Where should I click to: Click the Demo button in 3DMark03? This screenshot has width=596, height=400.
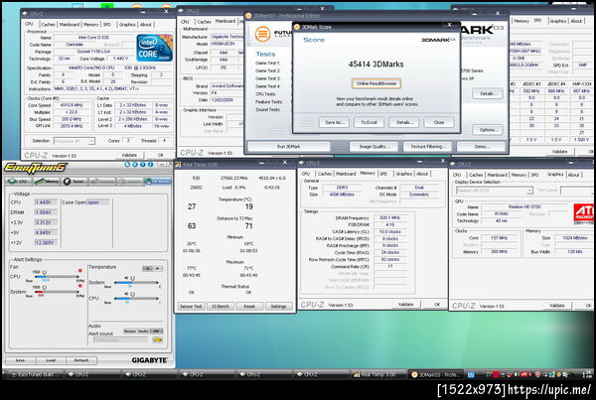481,147
